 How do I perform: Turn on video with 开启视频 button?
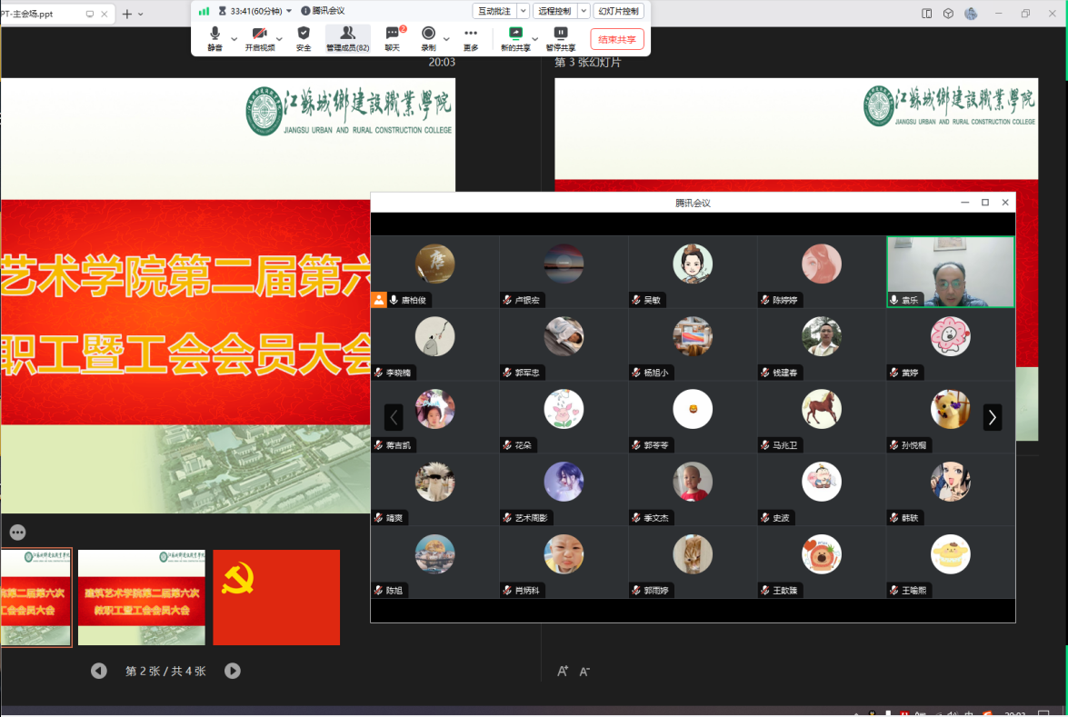259,37
